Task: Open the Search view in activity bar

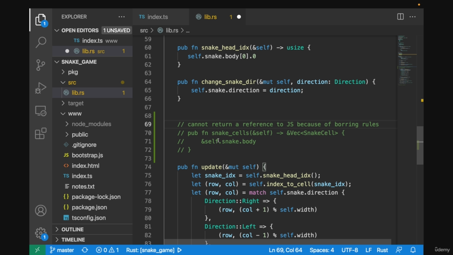Action: tap(41, 42)
